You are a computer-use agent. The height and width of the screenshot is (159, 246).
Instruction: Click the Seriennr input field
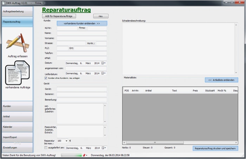[x=82, y=94]
